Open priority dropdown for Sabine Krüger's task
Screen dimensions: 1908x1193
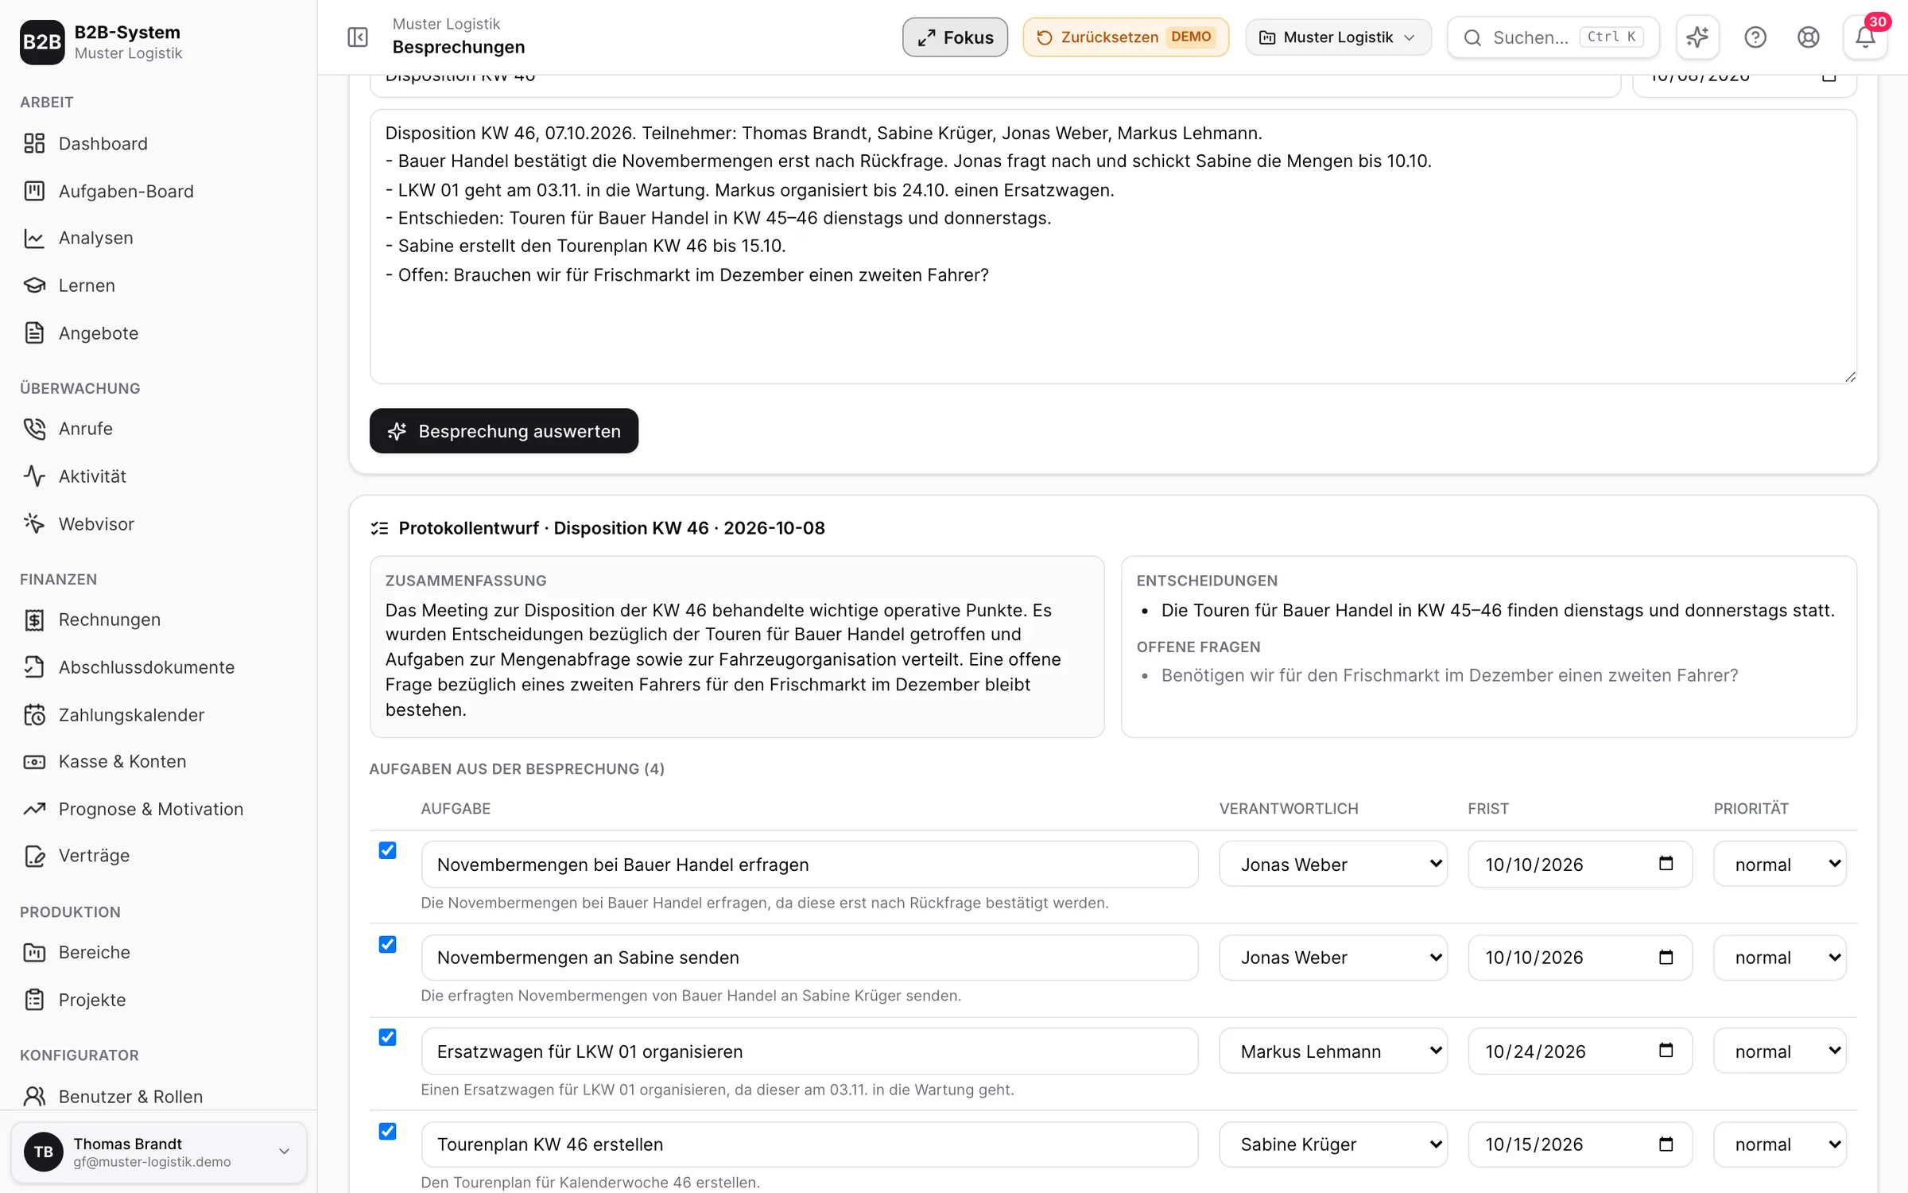tap(1779, 1144)
